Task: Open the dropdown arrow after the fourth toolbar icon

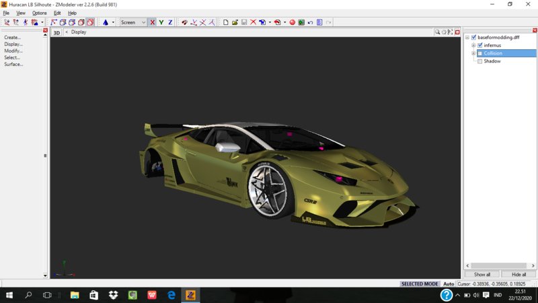Action: [x=42, y=22]
